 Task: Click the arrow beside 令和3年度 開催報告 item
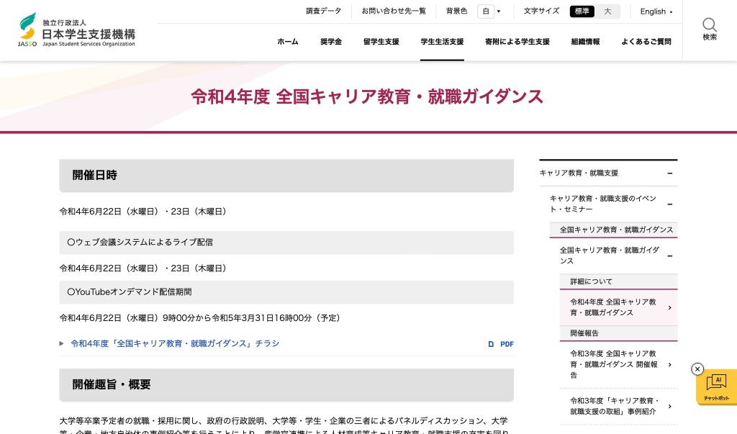pos(669,364)
